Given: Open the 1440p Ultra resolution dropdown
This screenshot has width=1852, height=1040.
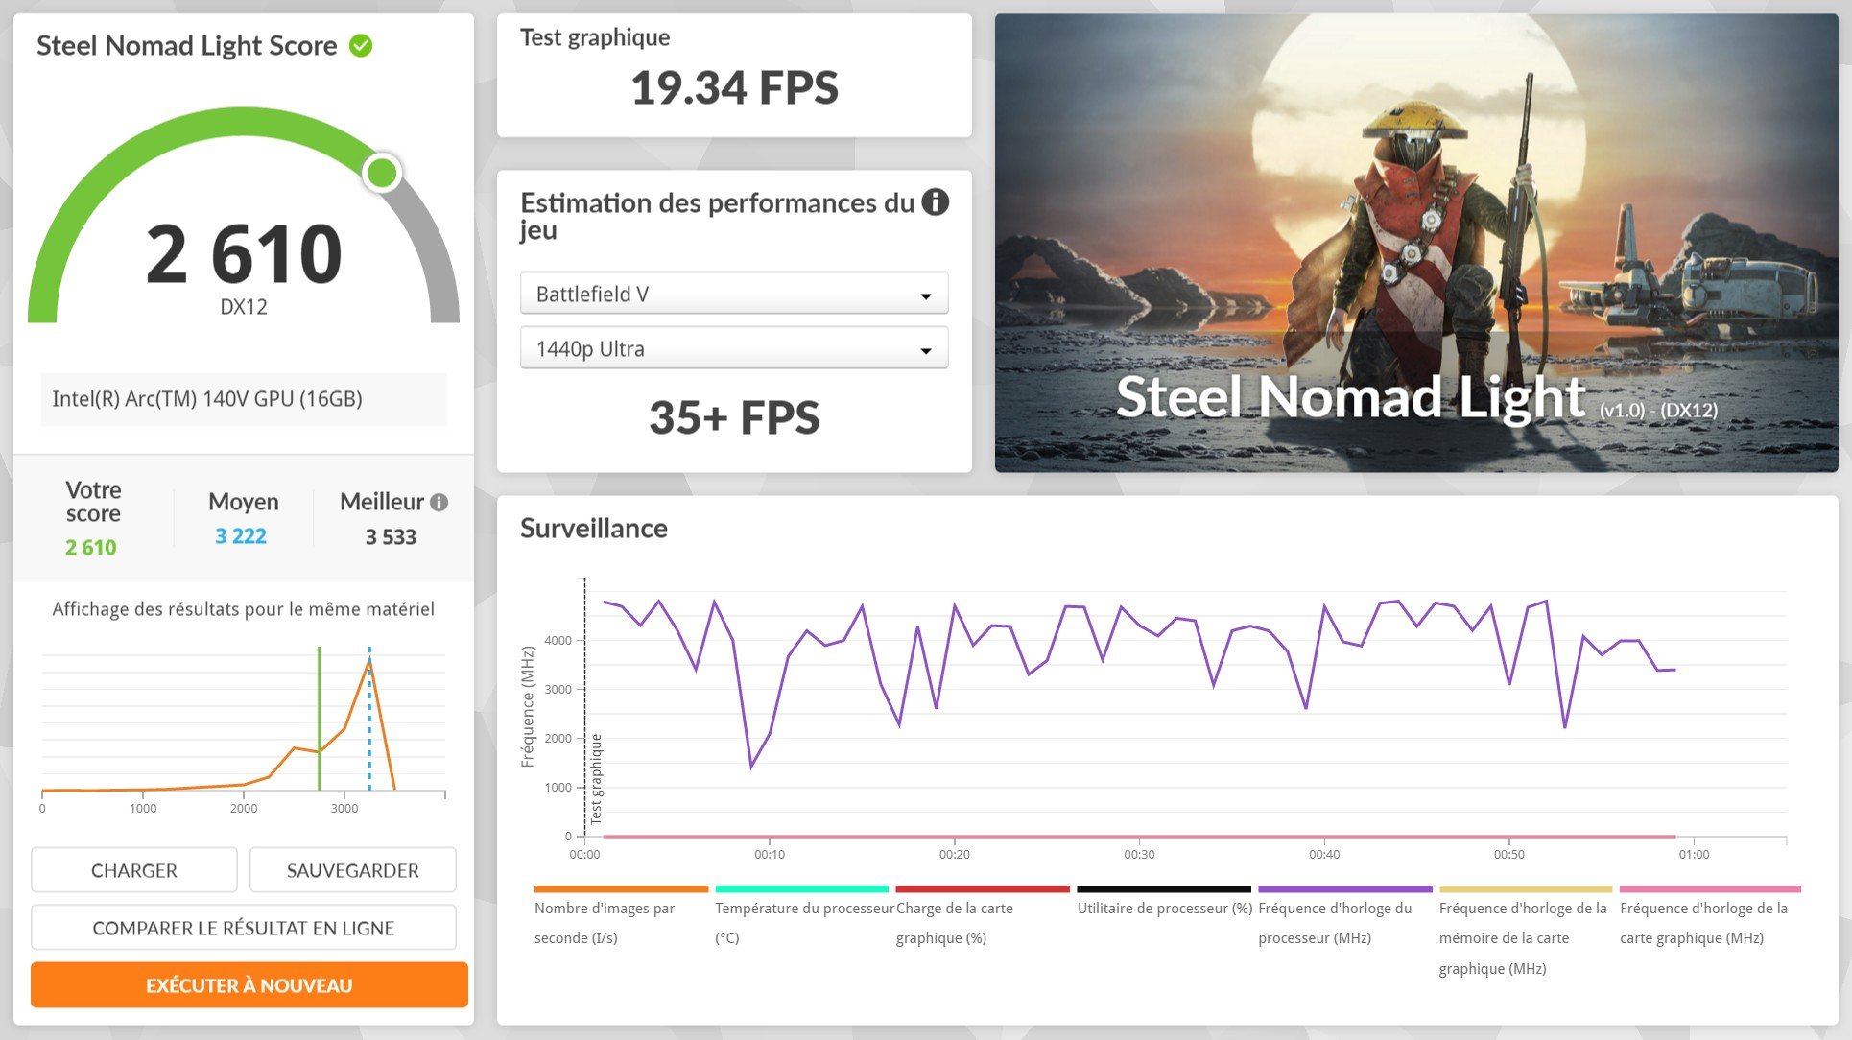Looking at the screenshot, I should [734, 348].
